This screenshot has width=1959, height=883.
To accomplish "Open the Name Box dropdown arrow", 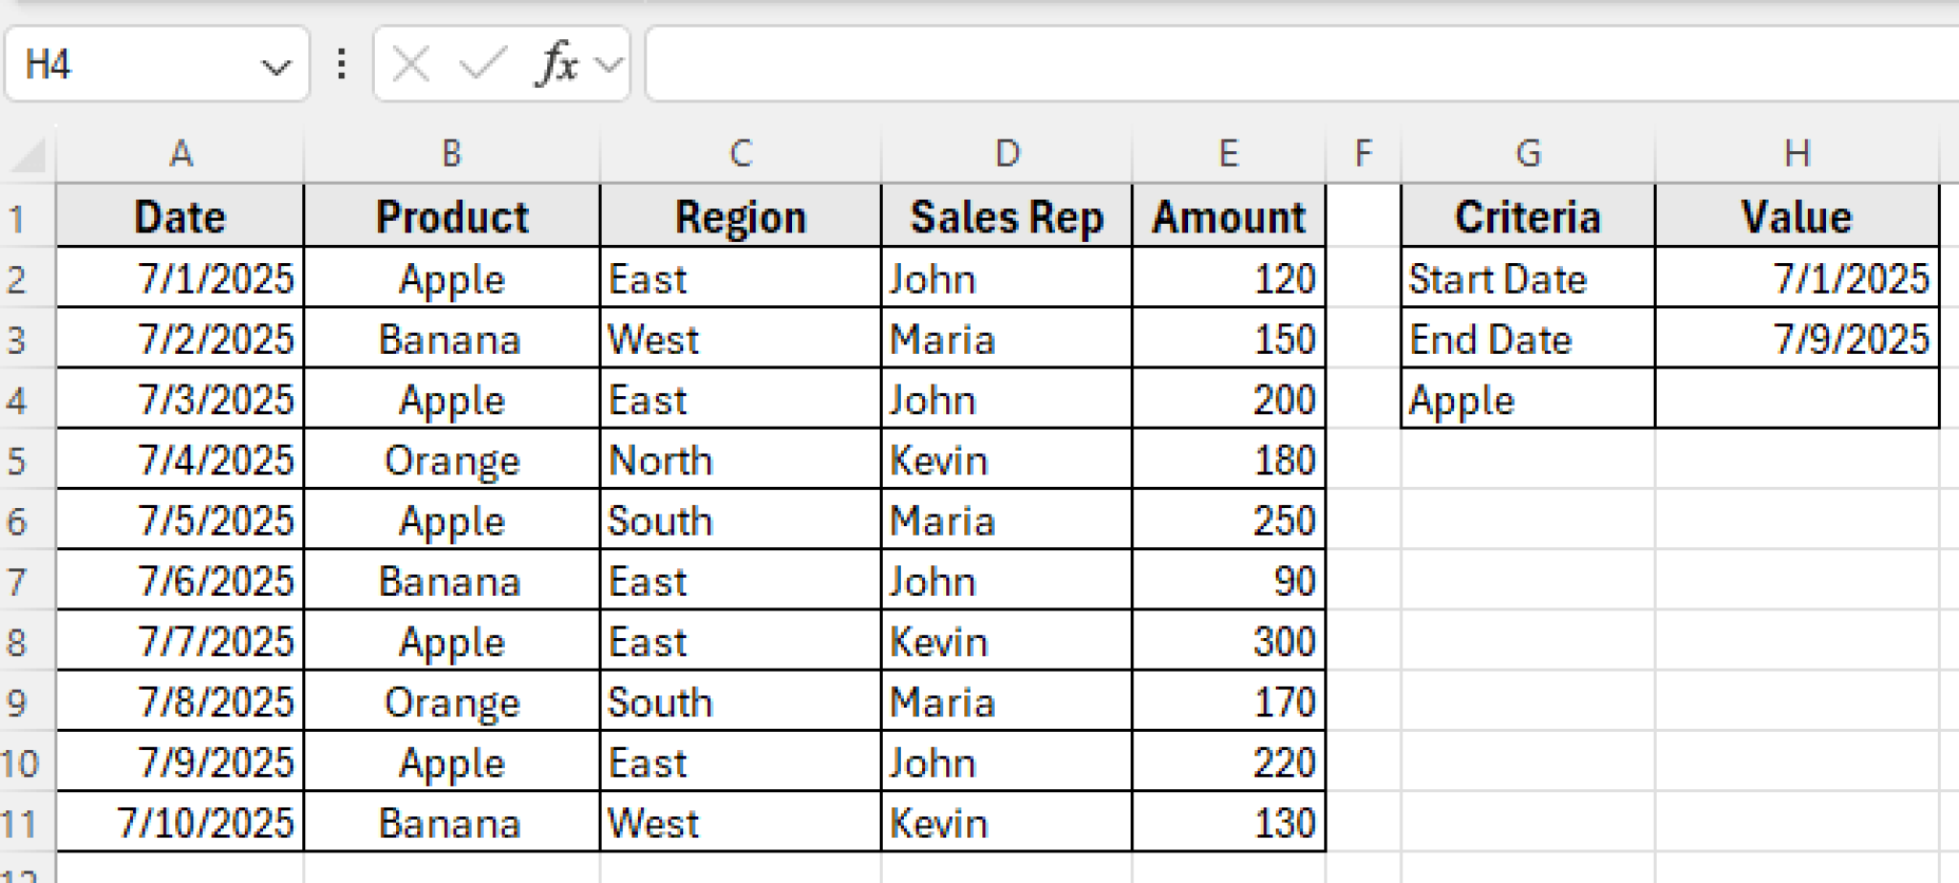I will pyautogui.click(x=276, y=63).
